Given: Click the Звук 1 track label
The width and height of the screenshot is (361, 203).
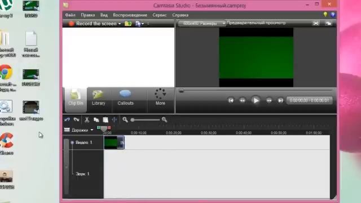Looking at the screenshot, I should (x=83, y=174).
